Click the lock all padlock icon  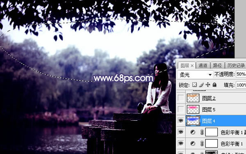[214, 85]
